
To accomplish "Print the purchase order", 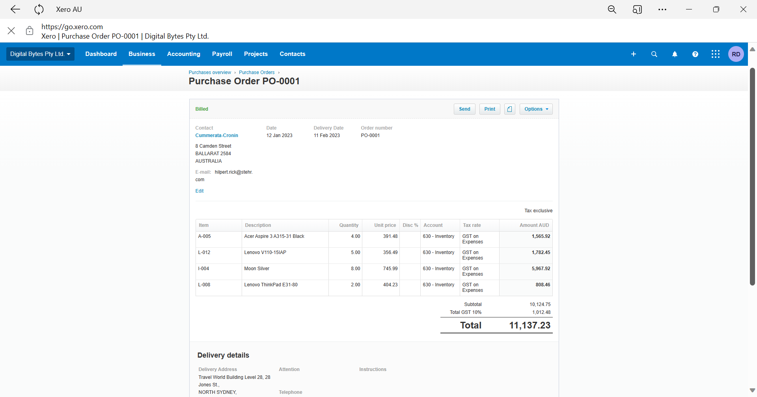I will pyautogui.click(x=490, y=109).
